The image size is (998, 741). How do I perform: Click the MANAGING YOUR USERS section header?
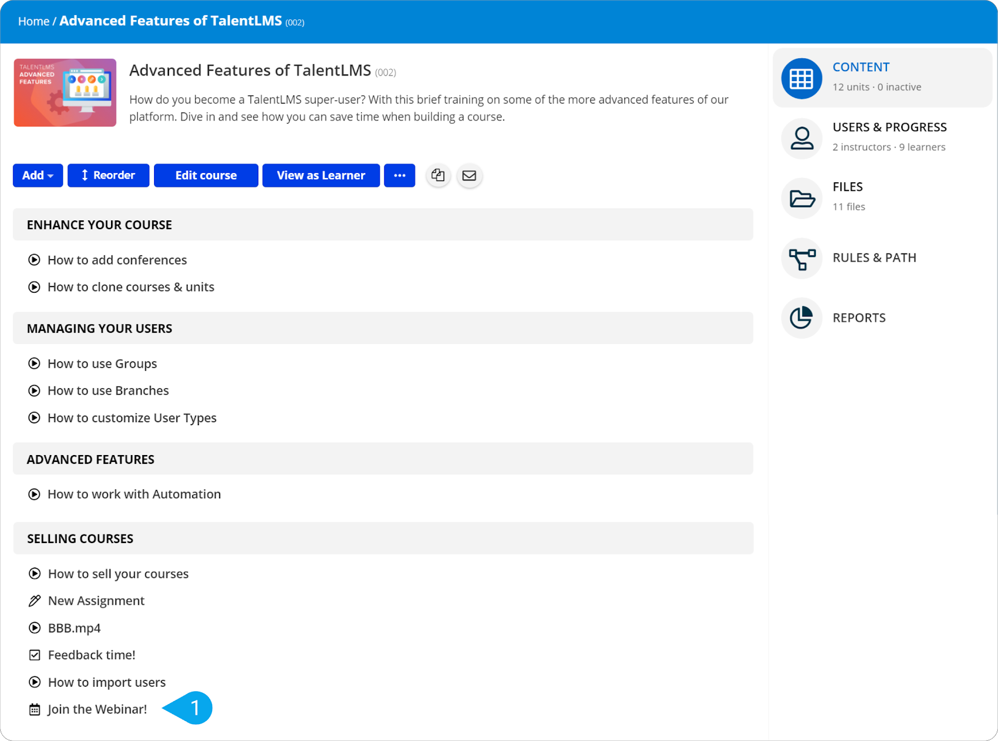pos(383,328)
